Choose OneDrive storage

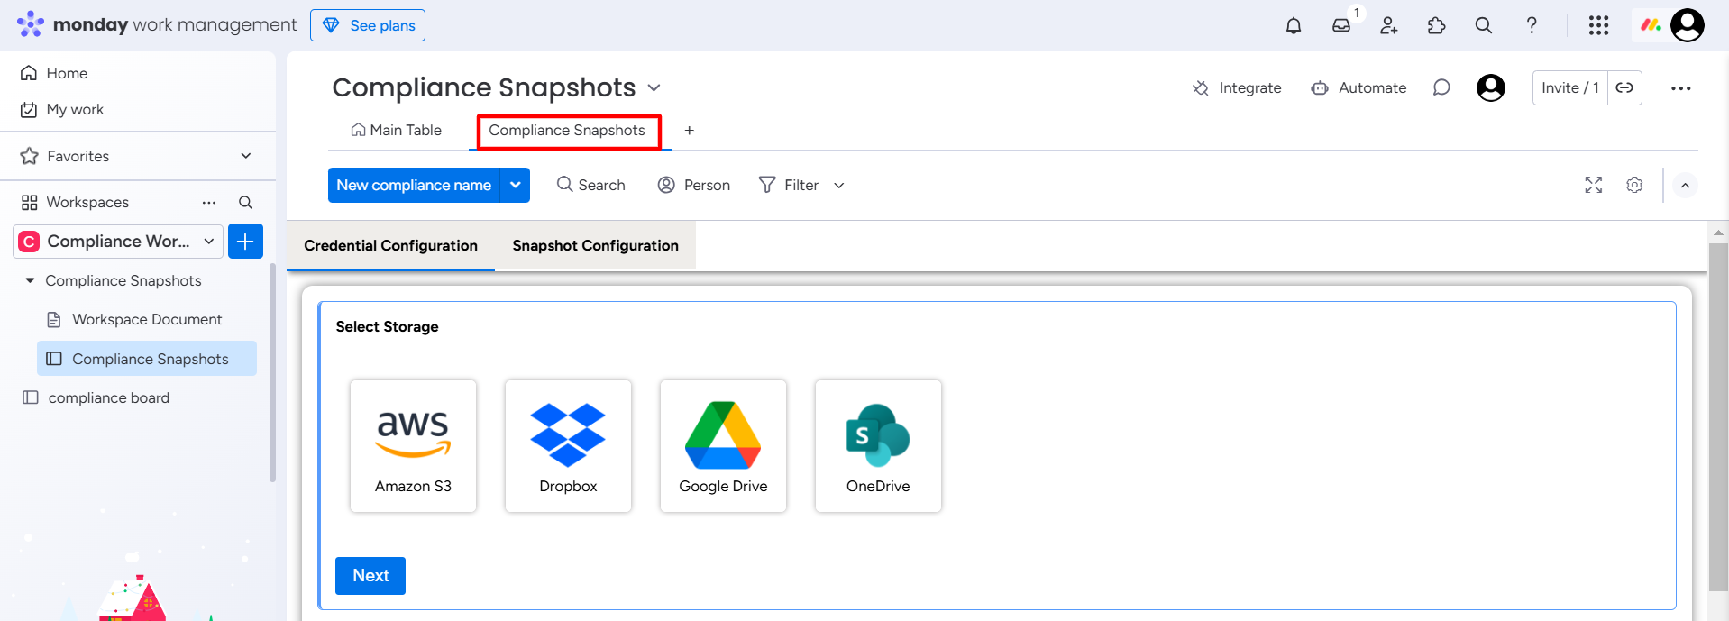pyautogui.click(x=878, y=446)
